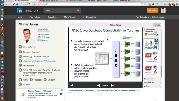
Task: Click the browser home icon
Action: pos(17,4)
